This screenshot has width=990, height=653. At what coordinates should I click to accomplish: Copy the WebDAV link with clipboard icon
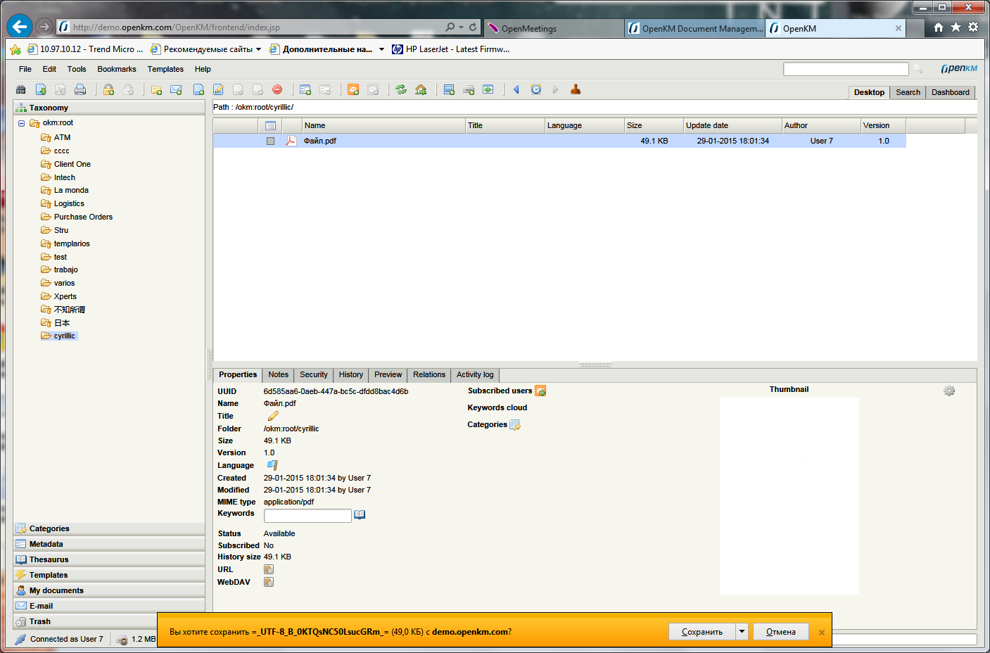269,582
